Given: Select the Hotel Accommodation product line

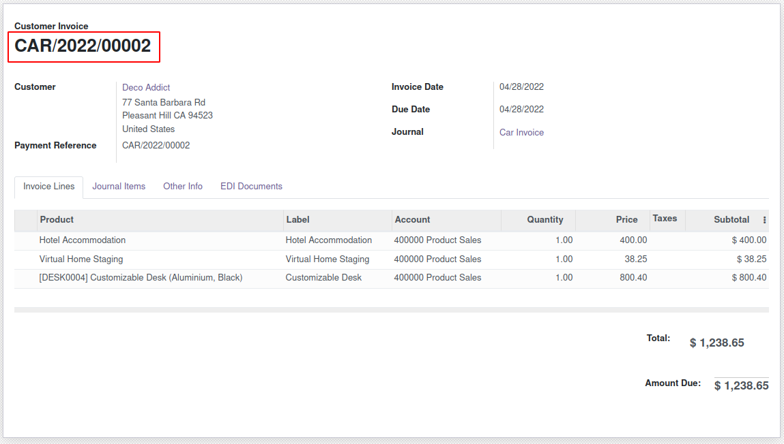Looking at the screenshot, I should pyautogui.click(x=83, y=240).
